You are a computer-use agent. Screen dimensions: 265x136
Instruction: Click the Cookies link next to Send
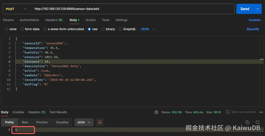255,20
